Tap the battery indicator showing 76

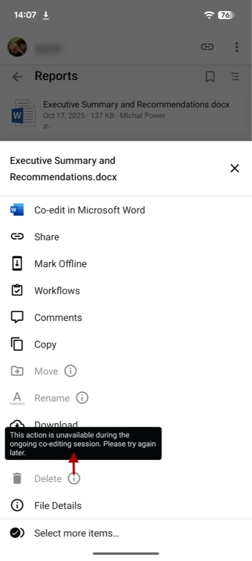pyautogui.click(x=226, y=15)
